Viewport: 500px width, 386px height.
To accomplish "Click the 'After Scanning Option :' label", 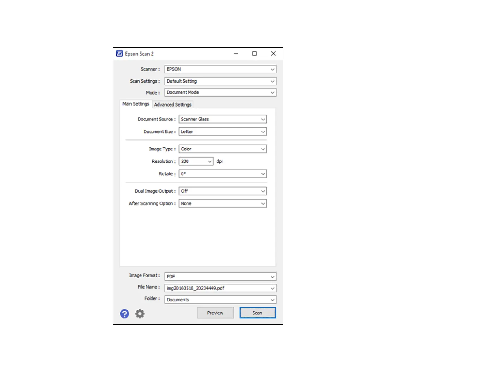I will [x=152, y=204].
